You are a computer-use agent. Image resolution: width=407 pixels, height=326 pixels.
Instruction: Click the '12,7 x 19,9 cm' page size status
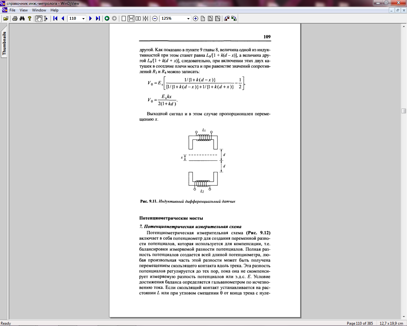391,323
